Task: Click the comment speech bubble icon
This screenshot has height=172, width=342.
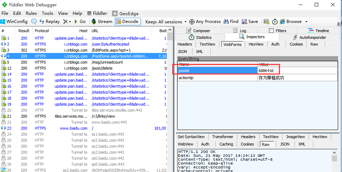Action: click(x=34, y=22)
